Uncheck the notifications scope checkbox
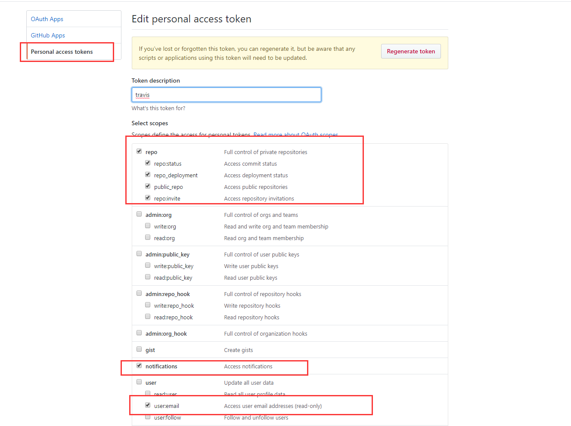571x426 pixels. point(139,365)
